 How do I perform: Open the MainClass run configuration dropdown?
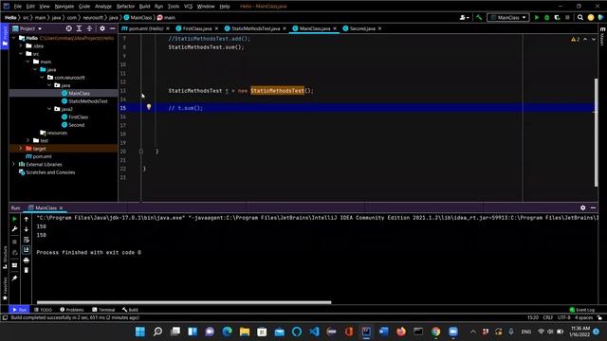click(x=508, y=17)
